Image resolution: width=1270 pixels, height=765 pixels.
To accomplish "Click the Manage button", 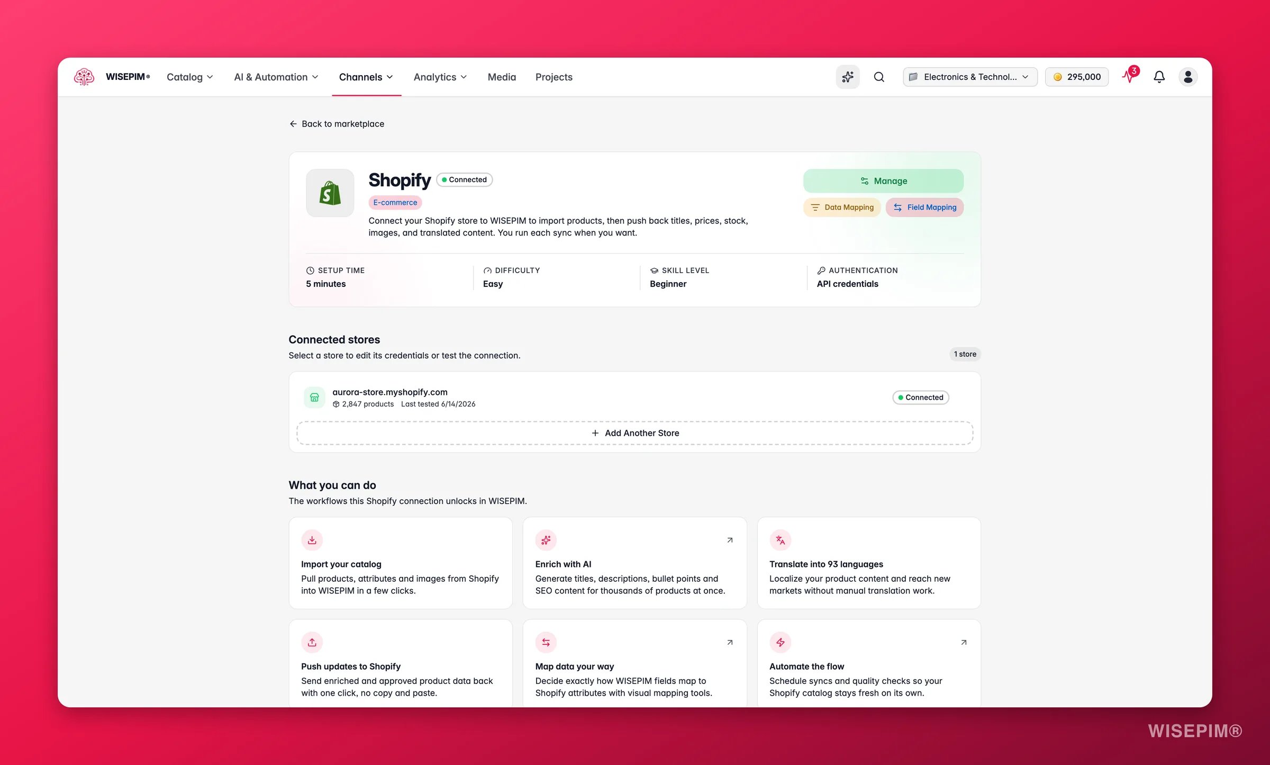I will click(x=883, y=181).
